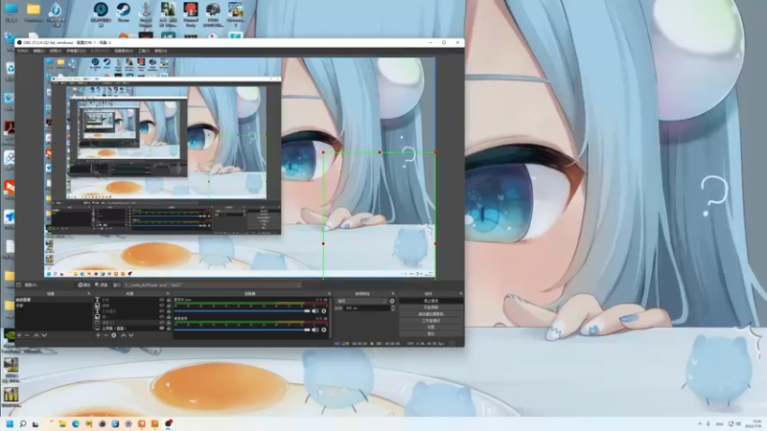This screenshot has width=767, height=431.
Task: Adjust first mixer channel volume slider
Action: click(x=243, y=310)
